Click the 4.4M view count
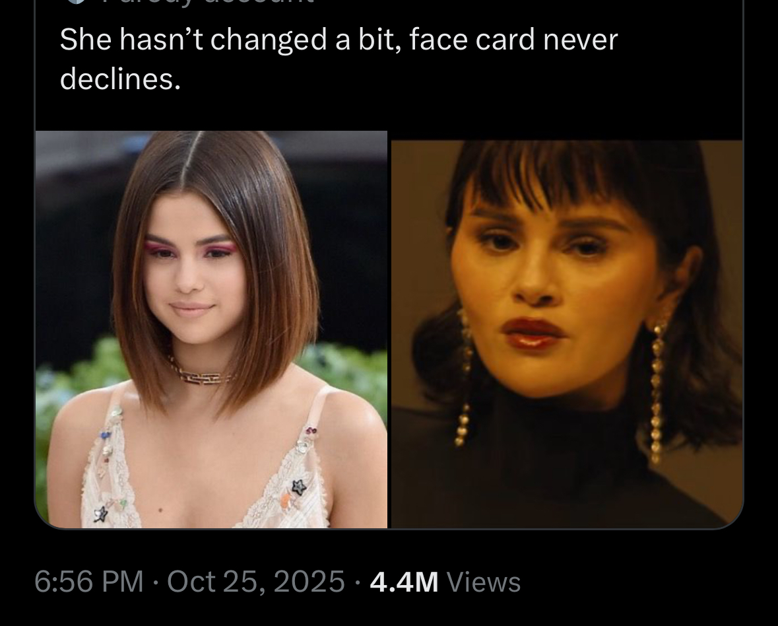The height and width of the screenshot is (626, 778). click(404, 582)
